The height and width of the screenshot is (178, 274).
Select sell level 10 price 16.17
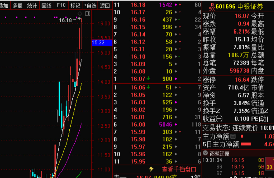[x=138, y=12]
